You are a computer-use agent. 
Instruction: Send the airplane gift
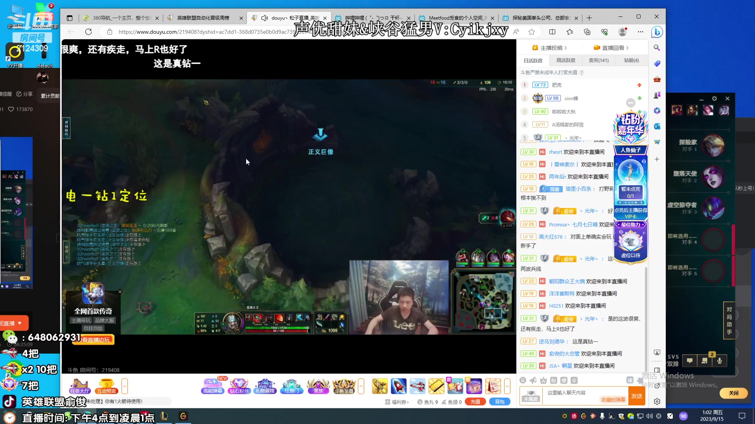click(x=417, y=386)
